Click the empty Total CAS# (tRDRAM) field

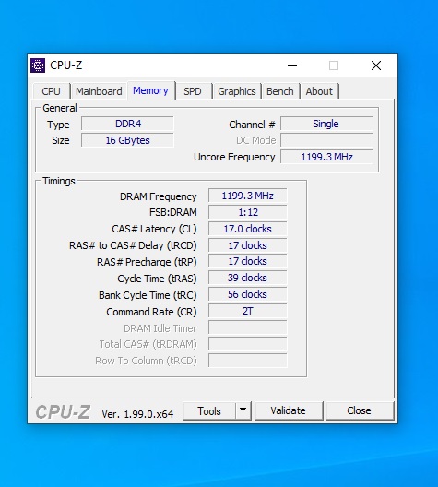click(247, 344)
